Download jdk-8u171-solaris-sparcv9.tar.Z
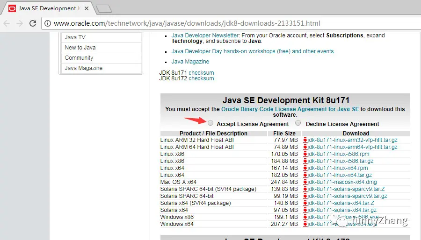 pos(346,189)
